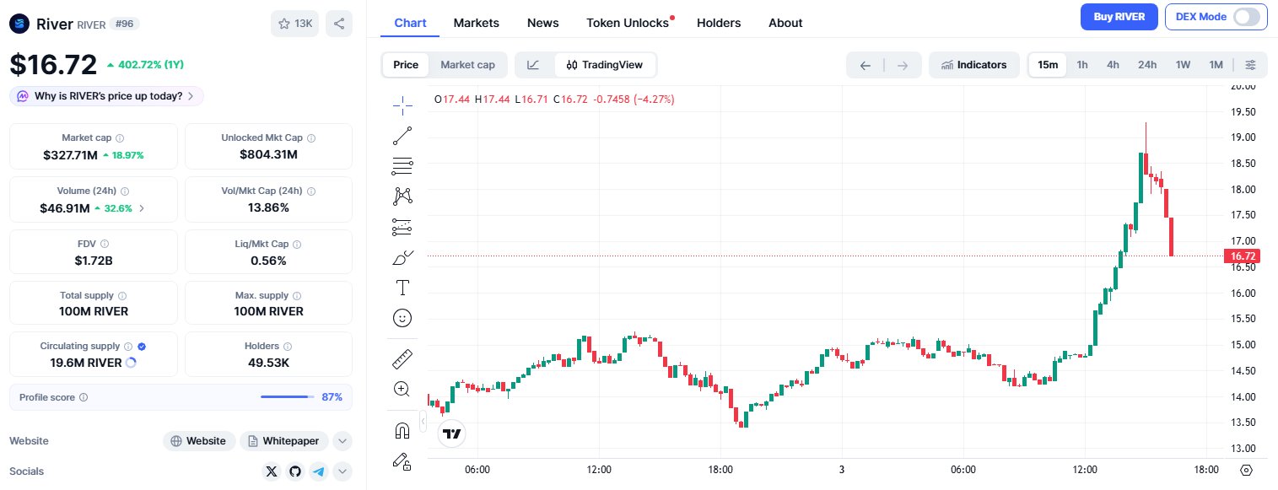This screenshot has width=1278, height=490.
Task: Expand the Website links dropdown
Action: [x=342, y=441]
